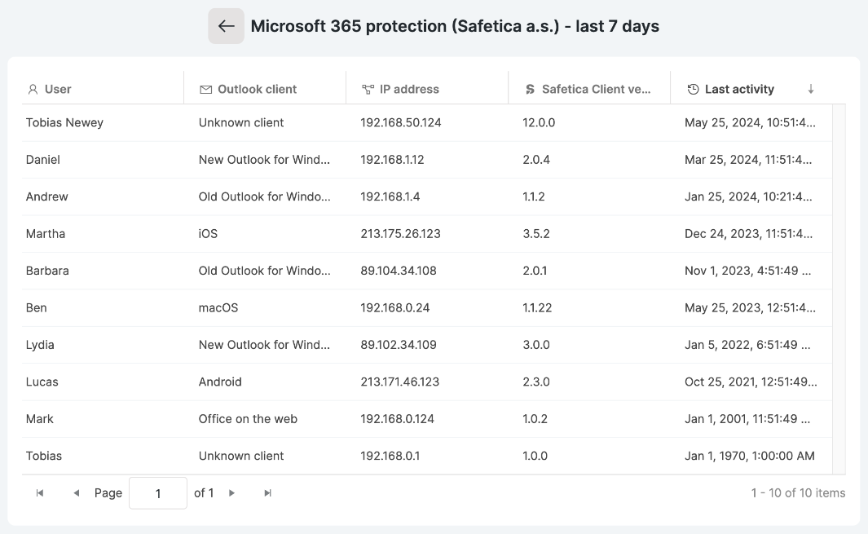
Task: Select user Tobias in last row
Action: point(44,456)
